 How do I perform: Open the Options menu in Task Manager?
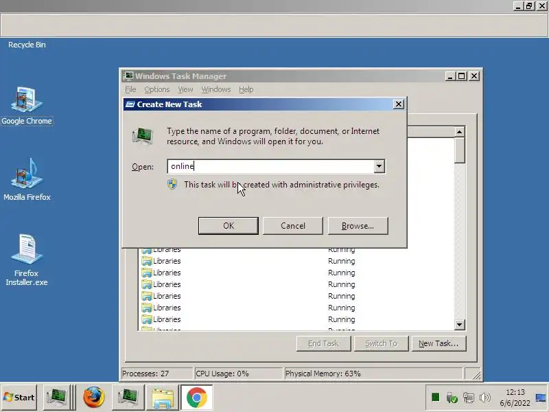coord(157,90)
